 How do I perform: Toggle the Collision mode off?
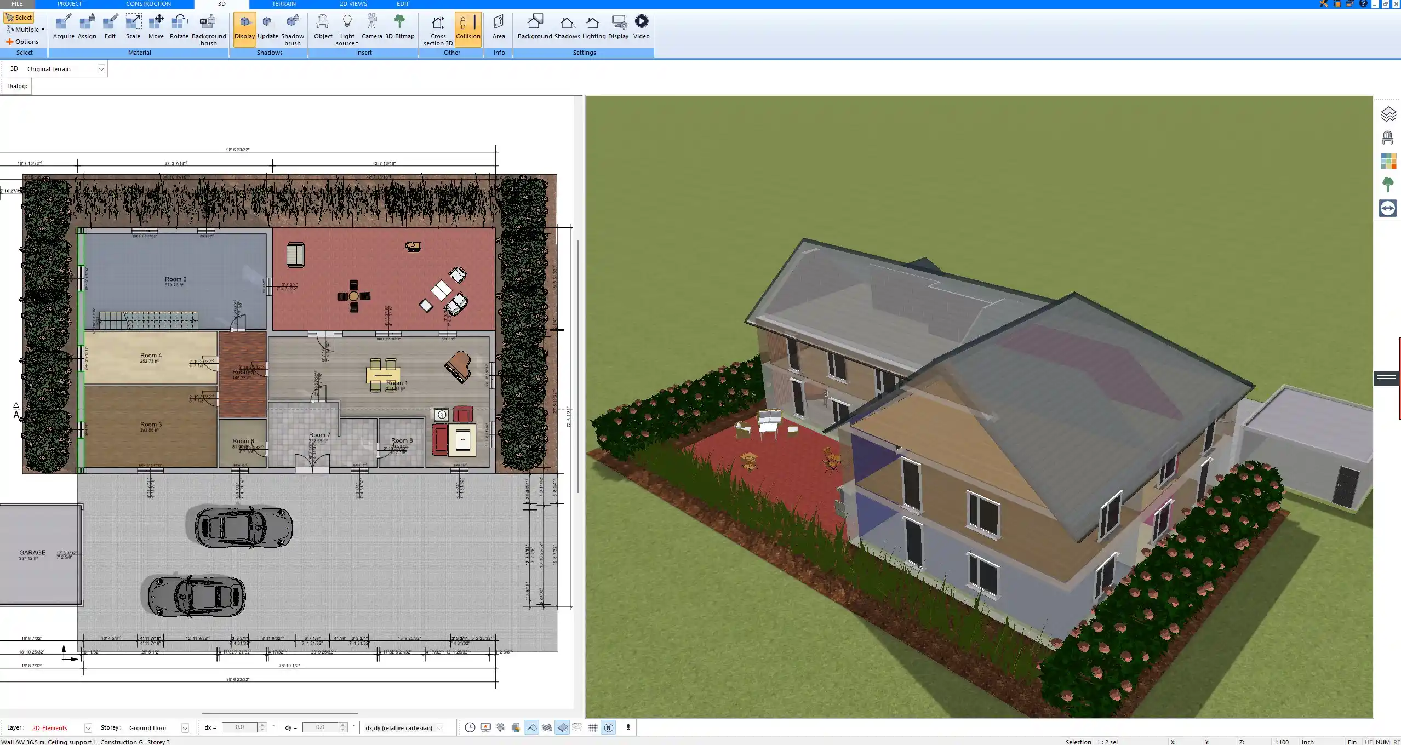(x=468, y=27)
